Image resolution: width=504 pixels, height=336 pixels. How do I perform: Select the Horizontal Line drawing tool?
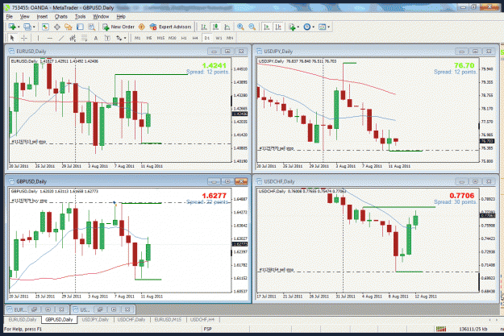pyautogui.click(x=49, y=38)
